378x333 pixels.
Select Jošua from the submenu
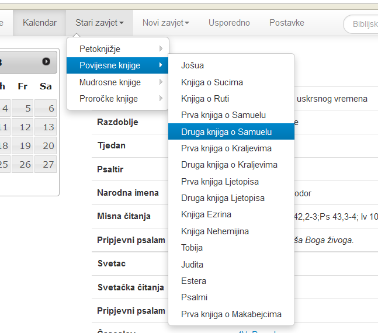coord(192,65)
